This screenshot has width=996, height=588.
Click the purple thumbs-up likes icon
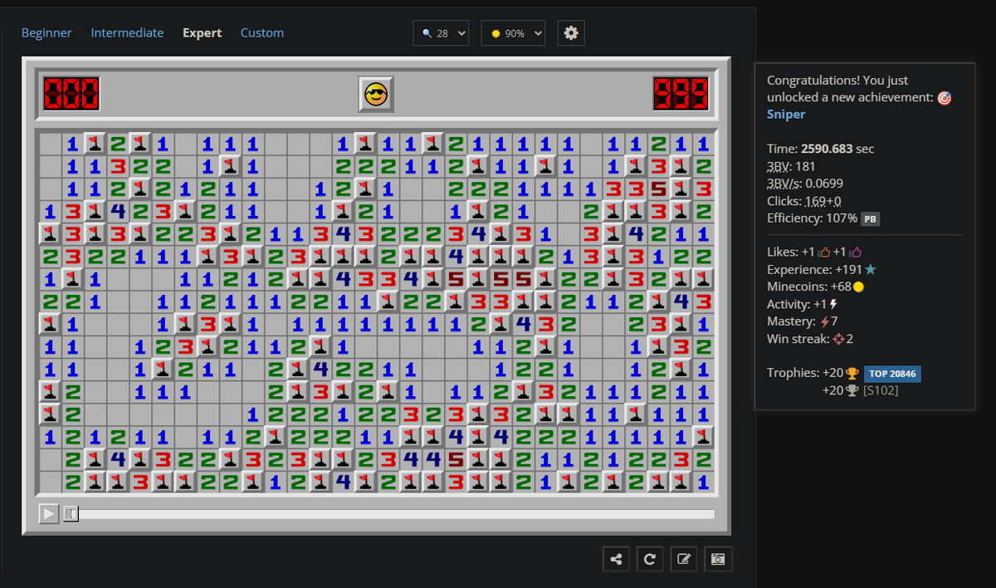tap(856, 252)
